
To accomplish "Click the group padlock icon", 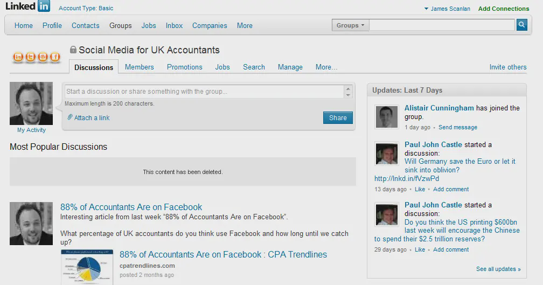I will [x=73, y=50].
